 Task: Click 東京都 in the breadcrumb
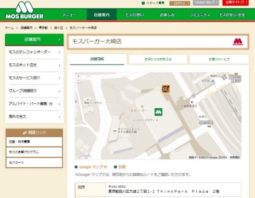[x=43, y=28]
